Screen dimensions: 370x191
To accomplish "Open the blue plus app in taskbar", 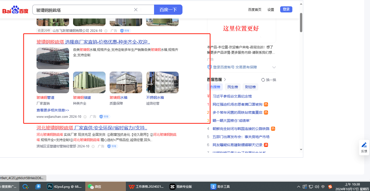I will pyautogui.click(x=38, y=187).
